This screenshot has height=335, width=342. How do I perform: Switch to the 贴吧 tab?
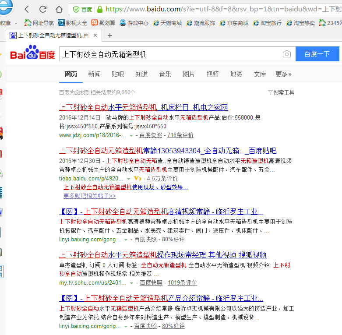(118, 74)
